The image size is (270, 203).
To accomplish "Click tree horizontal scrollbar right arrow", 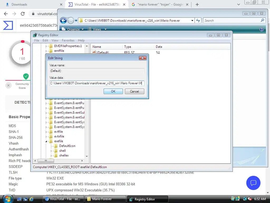I will [x=82, y=161].
